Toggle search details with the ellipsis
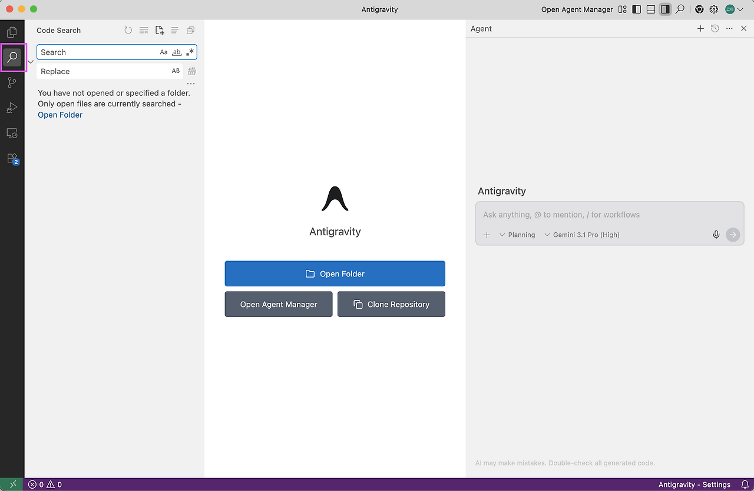 (191, 83)
